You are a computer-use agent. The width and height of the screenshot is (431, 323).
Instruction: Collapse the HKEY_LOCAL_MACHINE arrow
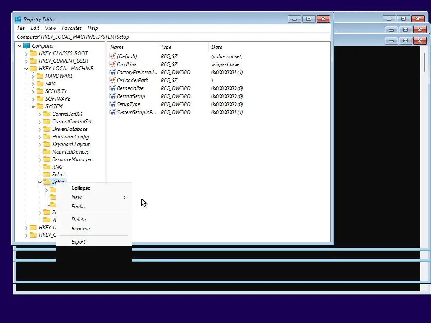point(27,69)
